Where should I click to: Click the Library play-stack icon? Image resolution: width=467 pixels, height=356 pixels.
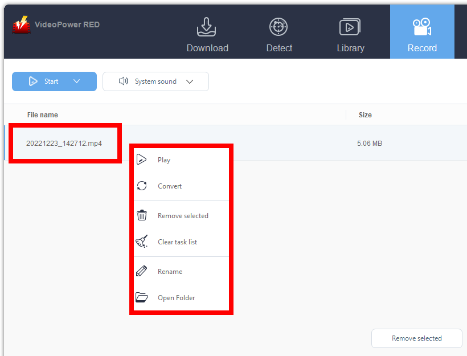coord(350,27)
